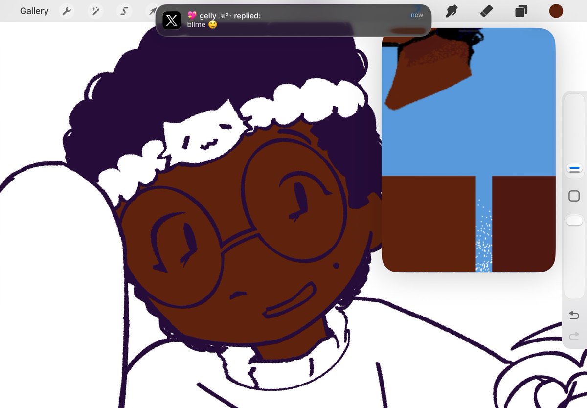Open the Layers panel
587x408 pixels.
click(x=521, y=11)
